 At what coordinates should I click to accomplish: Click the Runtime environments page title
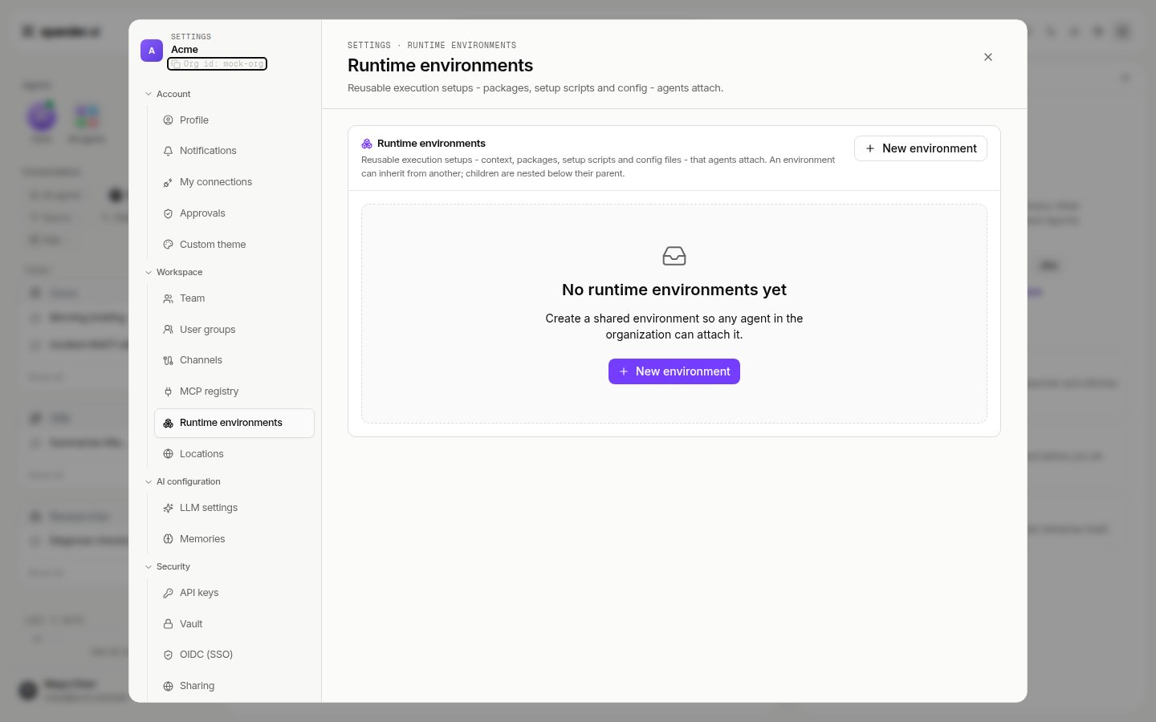(440, 66)
